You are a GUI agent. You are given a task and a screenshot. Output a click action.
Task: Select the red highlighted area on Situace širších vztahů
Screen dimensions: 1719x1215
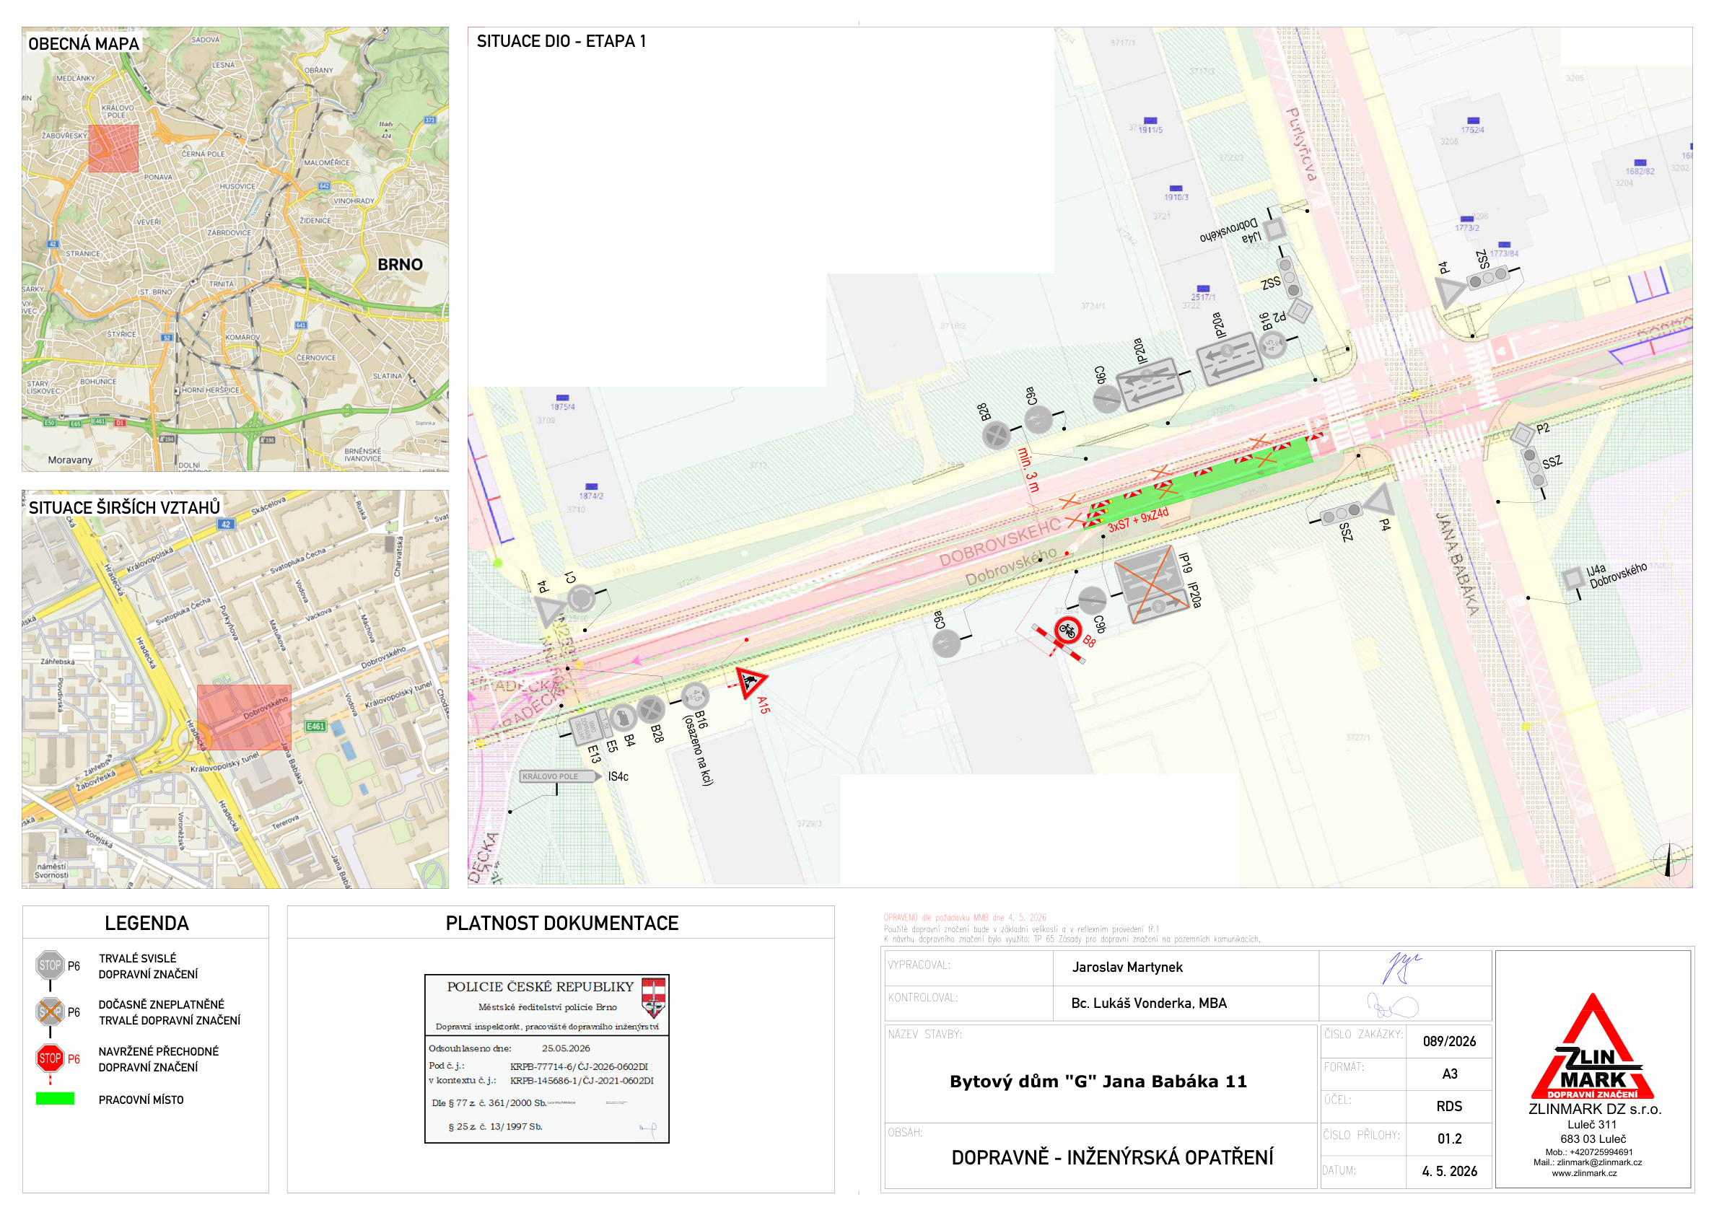tap(244, 717)
